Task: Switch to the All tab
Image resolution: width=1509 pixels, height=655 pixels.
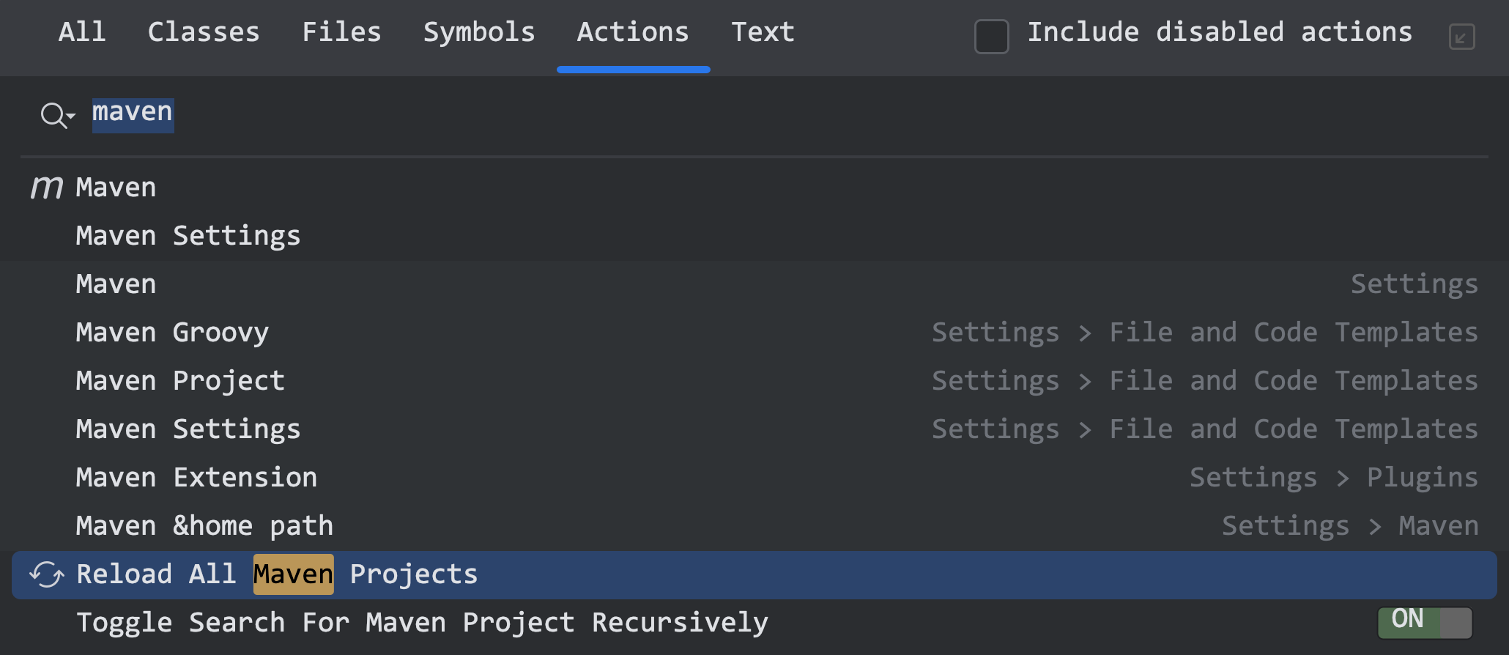Action: (82, 32)
